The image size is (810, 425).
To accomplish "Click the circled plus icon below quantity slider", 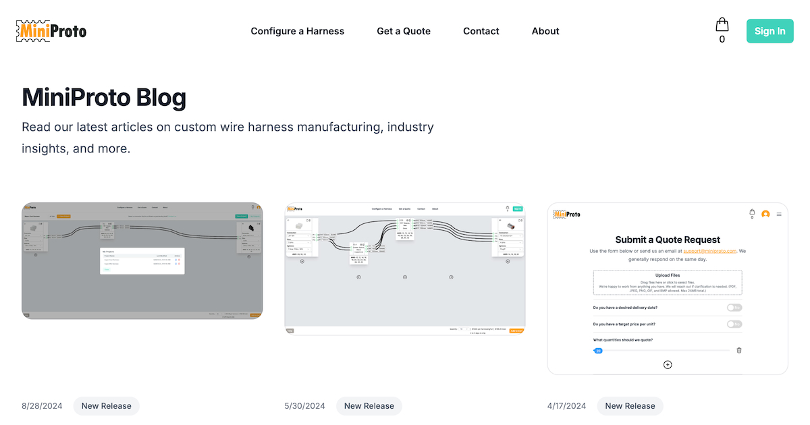I will click(668, 364).
